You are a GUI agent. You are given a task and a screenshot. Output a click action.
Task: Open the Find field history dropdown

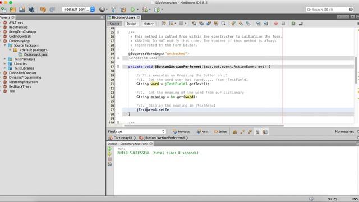coord(163,131)
